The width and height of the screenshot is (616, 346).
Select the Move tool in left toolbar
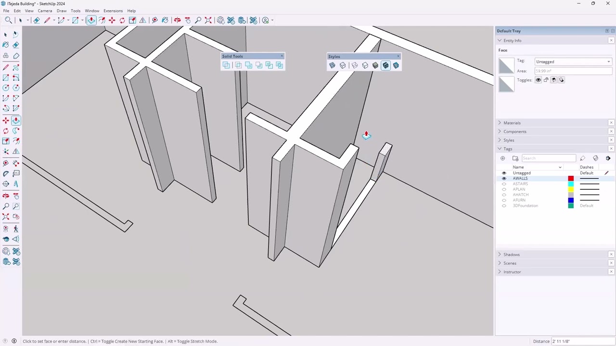[x=5, y=120]
